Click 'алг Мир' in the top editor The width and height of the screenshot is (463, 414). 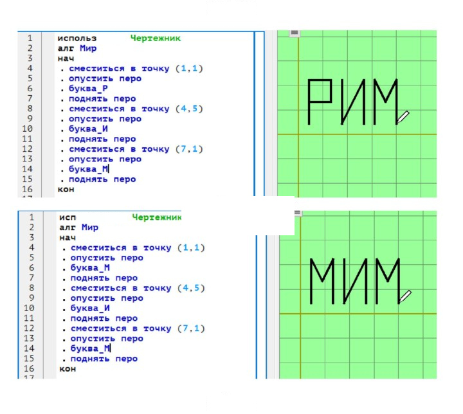click(77, 48)
